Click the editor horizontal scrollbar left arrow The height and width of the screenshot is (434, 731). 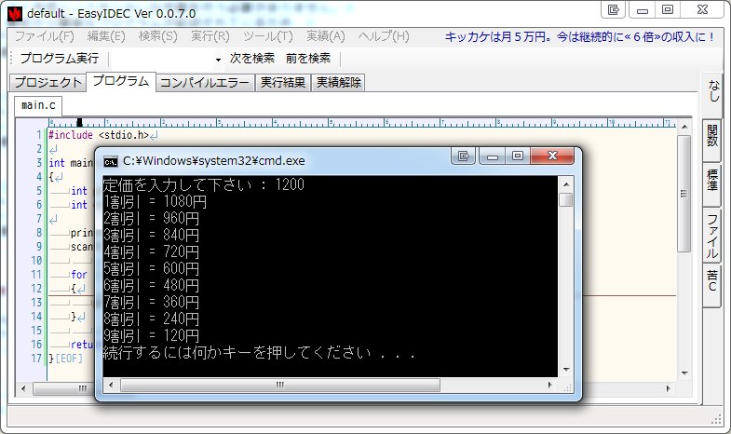coord(23,387)
